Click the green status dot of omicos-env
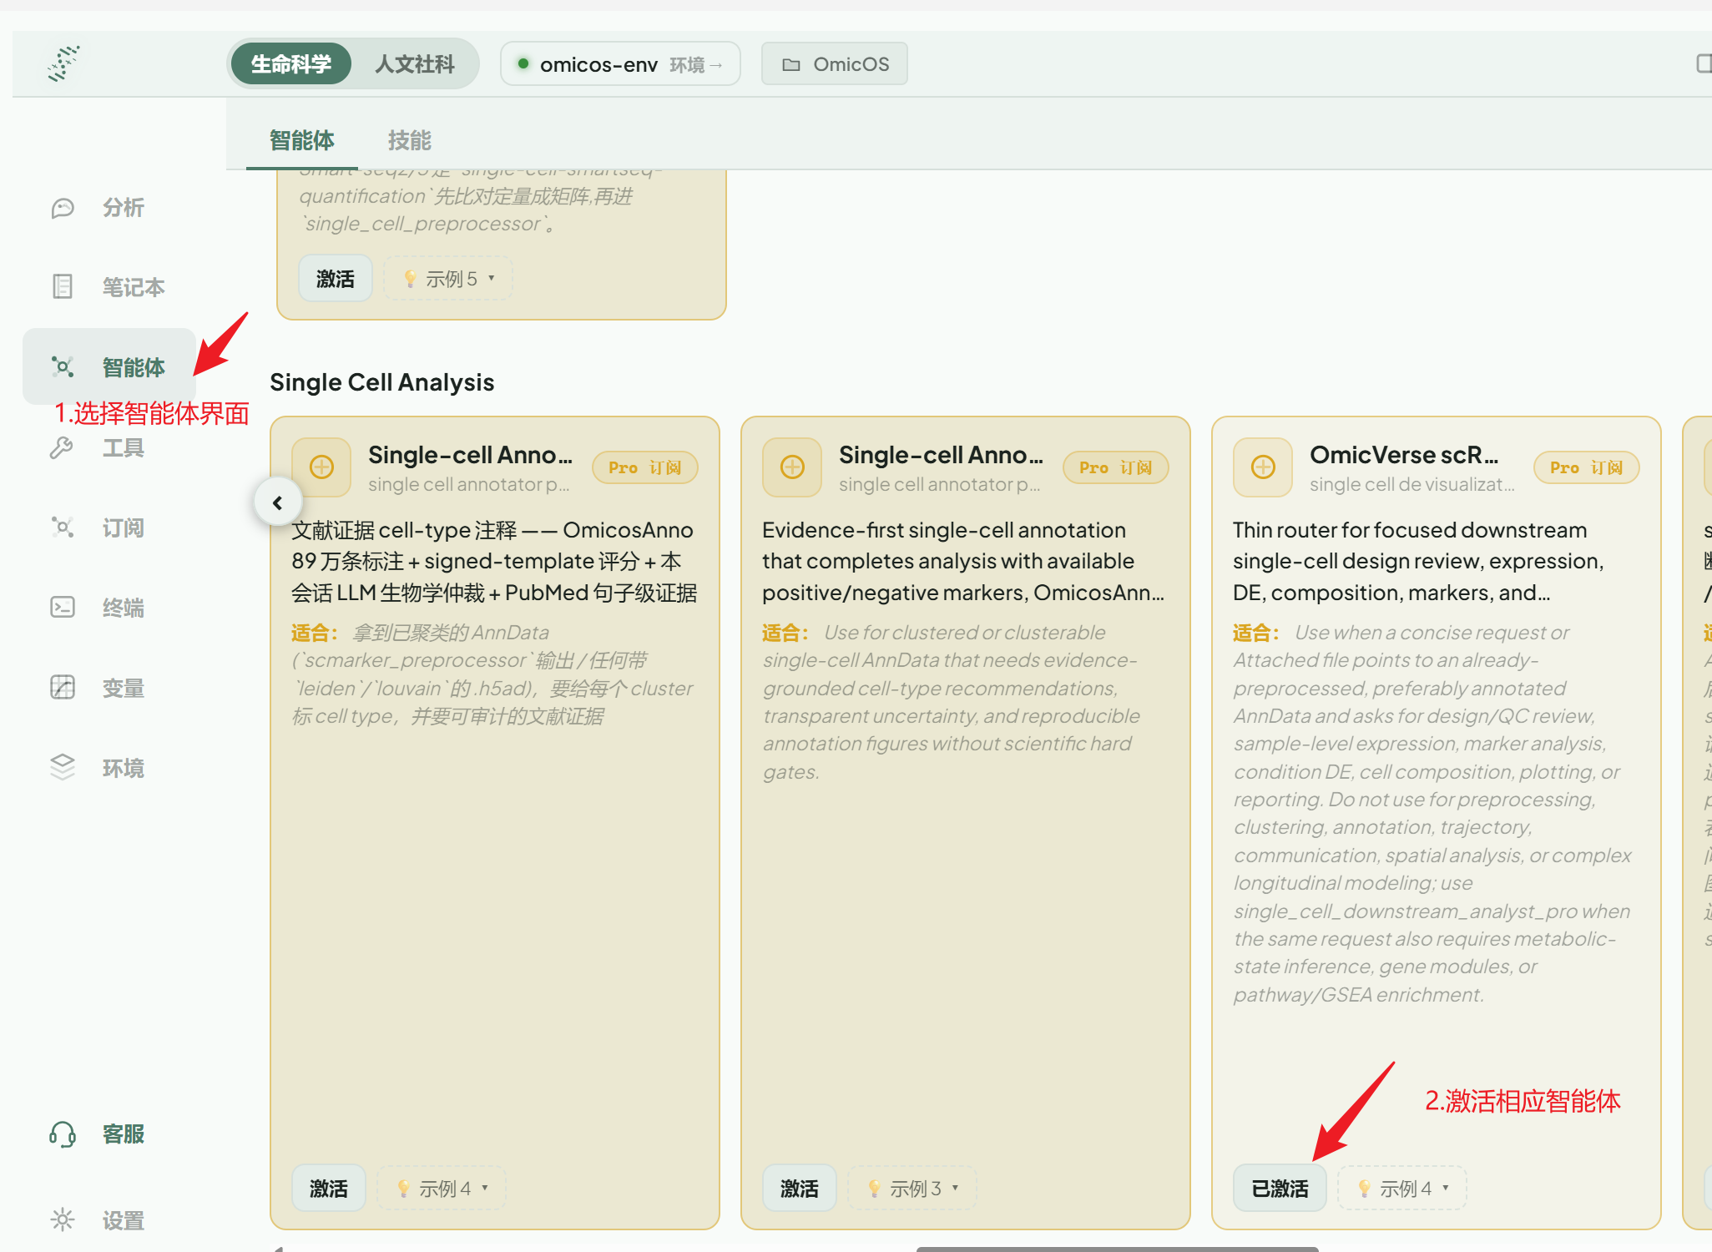 tap(523, 63)
